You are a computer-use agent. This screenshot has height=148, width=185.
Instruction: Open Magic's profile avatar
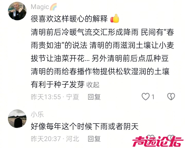[17, 11]
